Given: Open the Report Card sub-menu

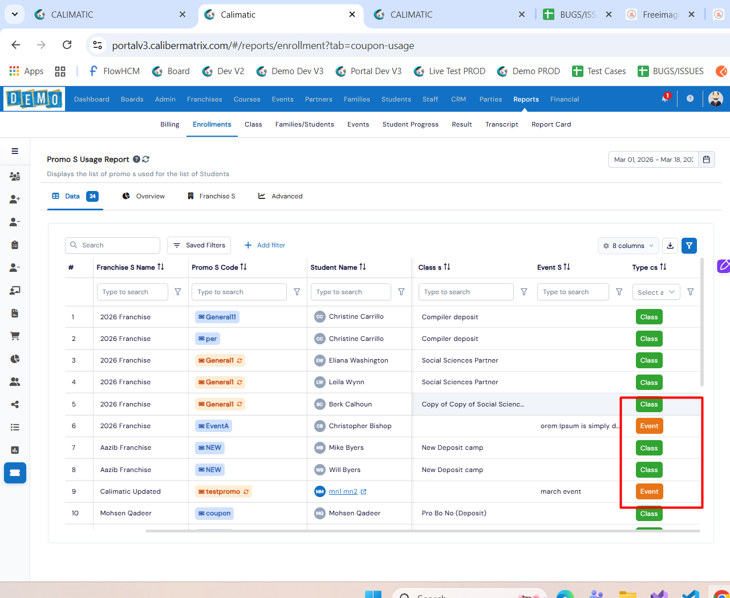Looking at the screenshot, I should pos(551,124).
